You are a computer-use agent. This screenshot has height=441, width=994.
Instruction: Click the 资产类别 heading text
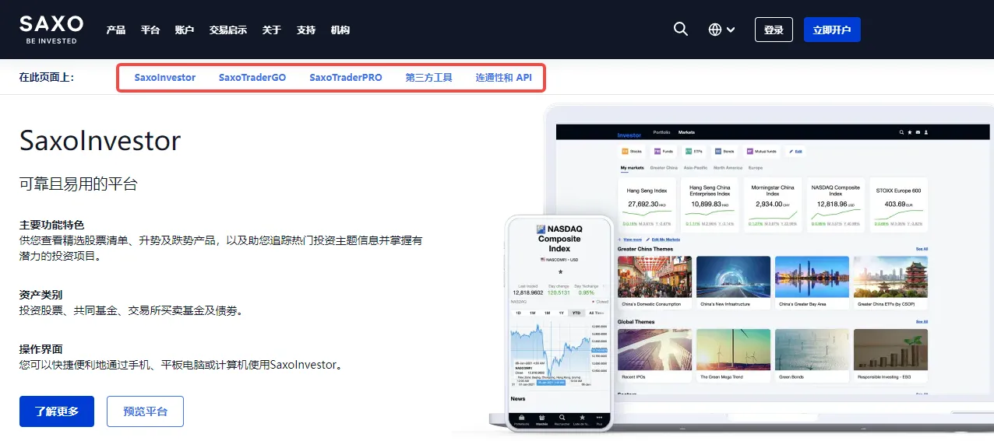coord(41,295)
